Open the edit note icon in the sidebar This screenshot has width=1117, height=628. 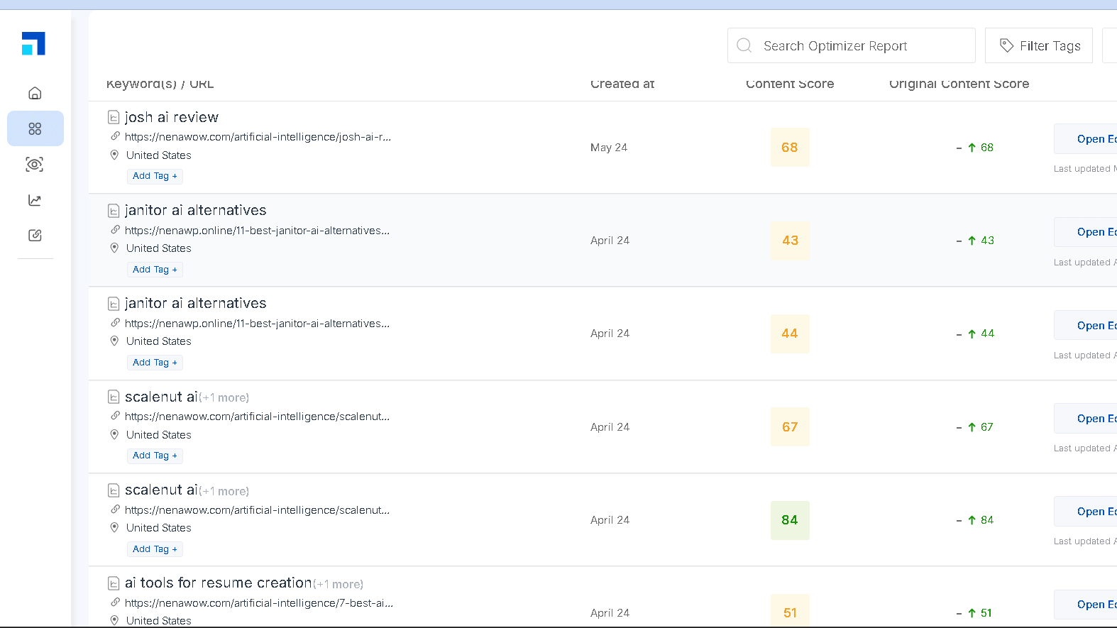35,236
